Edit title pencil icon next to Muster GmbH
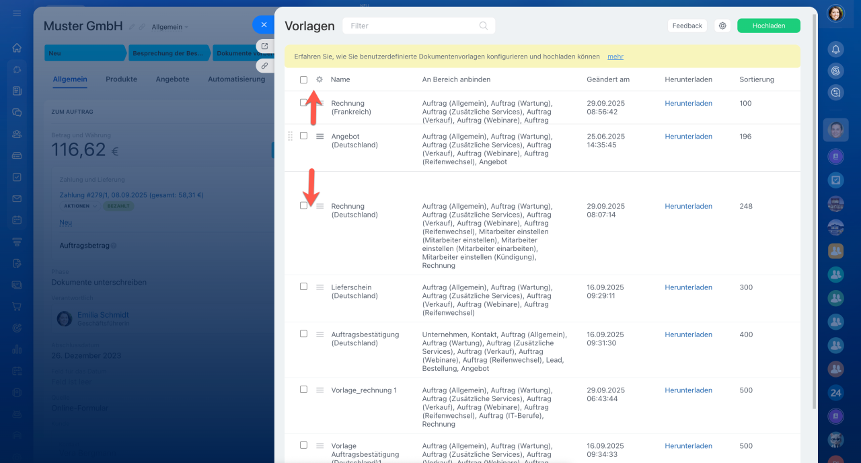861x463 pixels. (x=132, y=27)
